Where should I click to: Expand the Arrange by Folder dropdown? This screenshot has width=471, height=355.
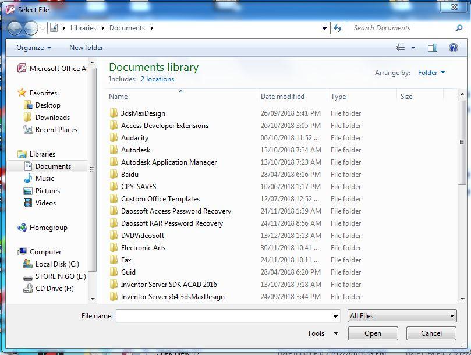[x=431, y=73]
